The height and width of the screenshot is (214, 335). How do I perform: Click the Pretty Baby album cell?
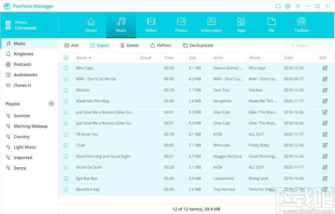click(259, 145)
